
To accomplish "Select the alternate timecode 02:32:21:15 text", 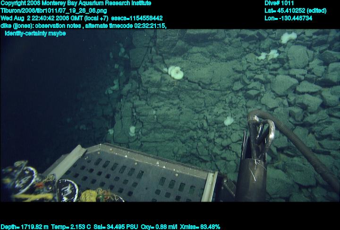I will click(x=126, y=26).
